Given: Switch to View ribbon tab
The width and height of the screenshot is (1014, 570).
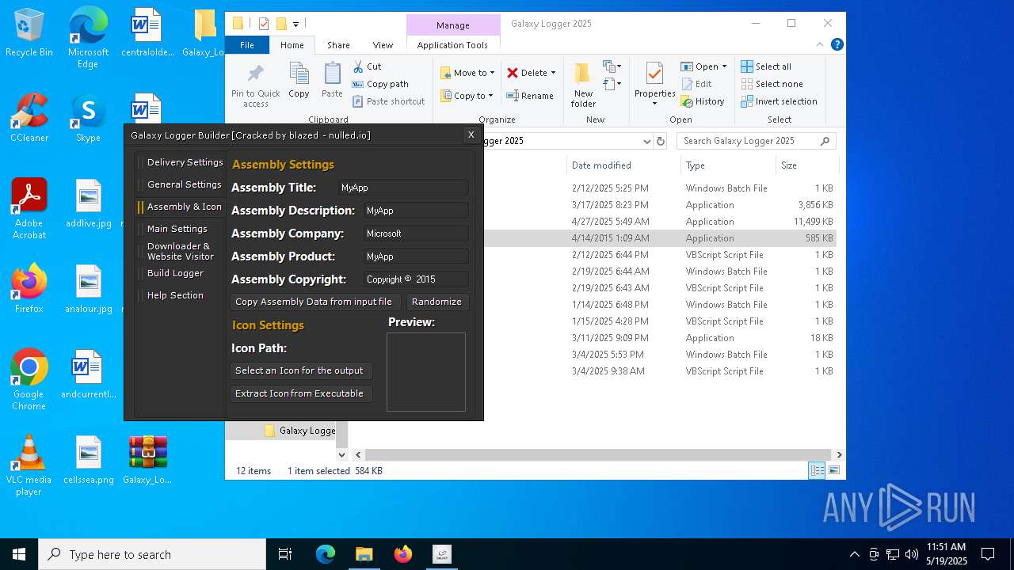Looking at the screenshot, I should [383, 45].
